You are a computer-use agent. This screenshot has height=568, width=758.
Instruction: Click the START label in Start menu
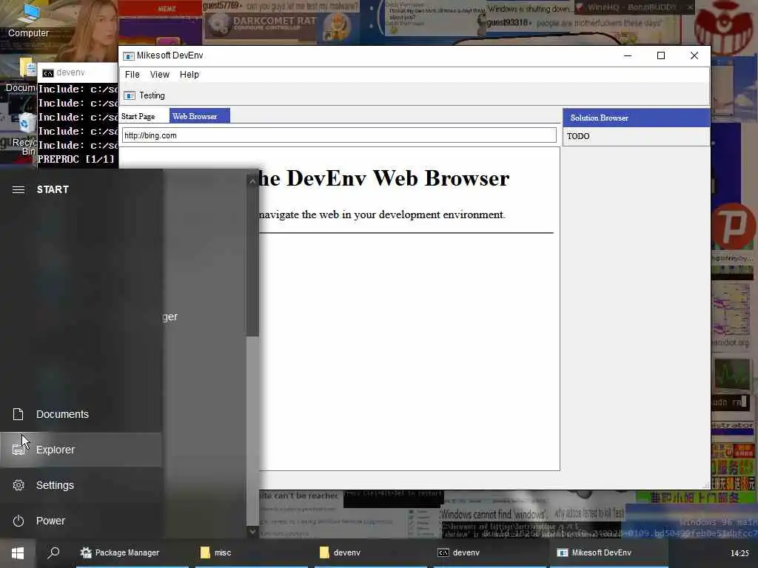53,189
